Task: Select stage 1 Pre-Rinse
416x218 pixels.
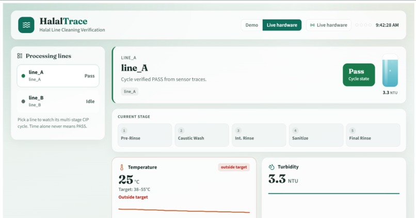Action: pyautogui.click(x=145, y=135)
